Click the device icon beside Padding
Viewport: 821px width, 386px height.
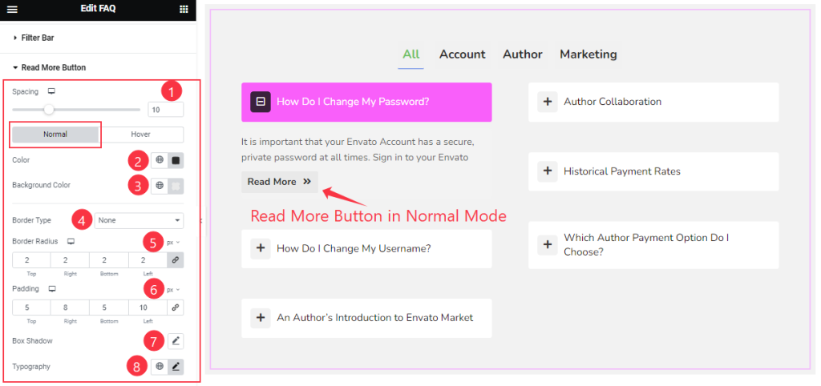(x=52, y=289)
